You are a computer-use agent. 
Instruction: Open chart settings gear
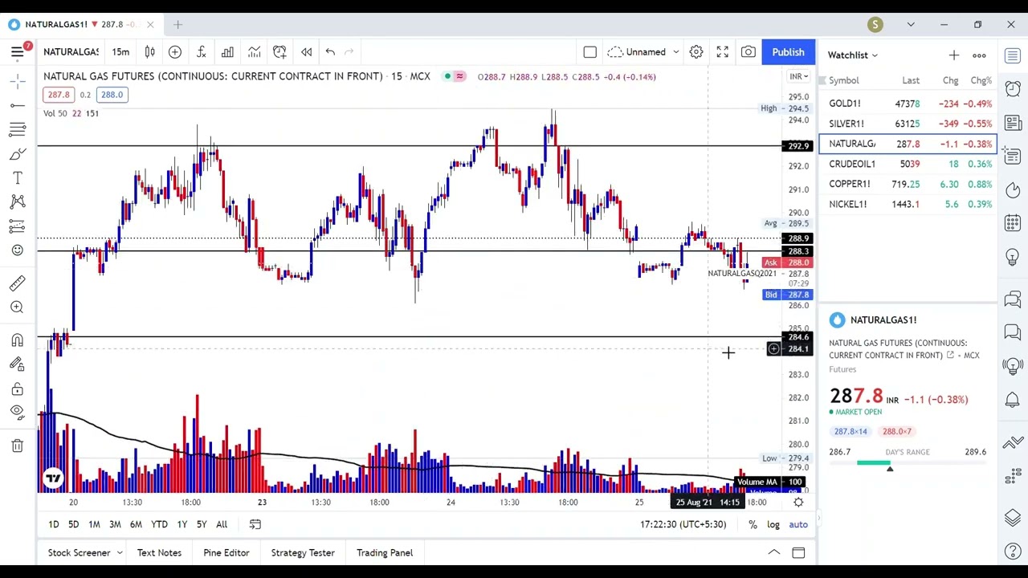pos(696,52)
